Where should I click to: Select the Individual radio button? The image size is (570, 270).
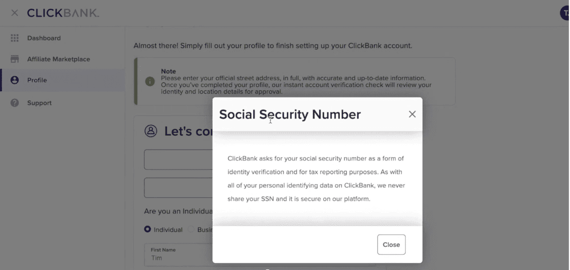147,229
